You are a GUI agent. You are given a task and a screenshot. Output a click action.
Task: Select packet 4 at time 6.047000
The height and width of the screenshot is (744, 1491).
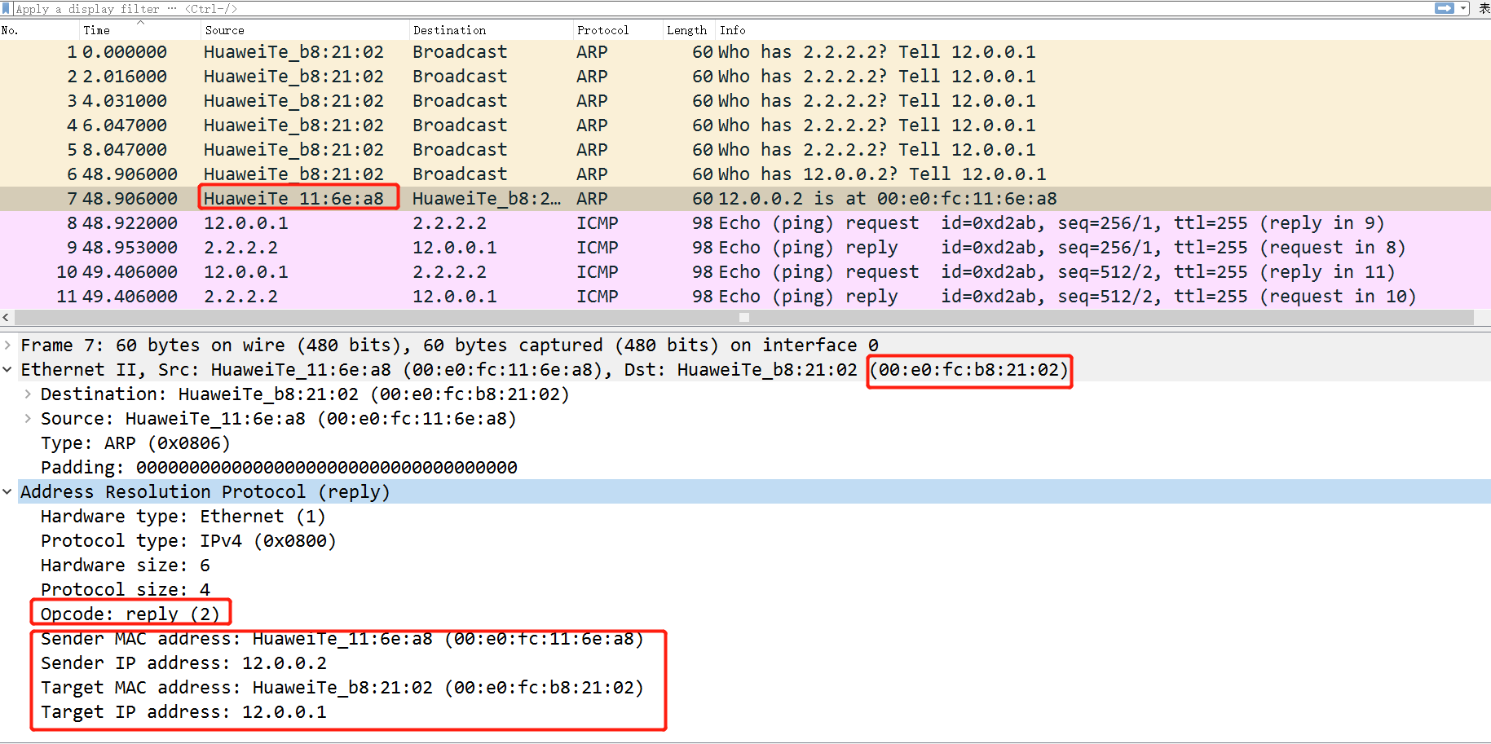[745, 125]
